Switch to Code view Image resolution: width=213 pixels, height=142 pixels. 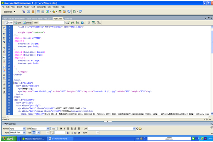[x=9, y=22]
